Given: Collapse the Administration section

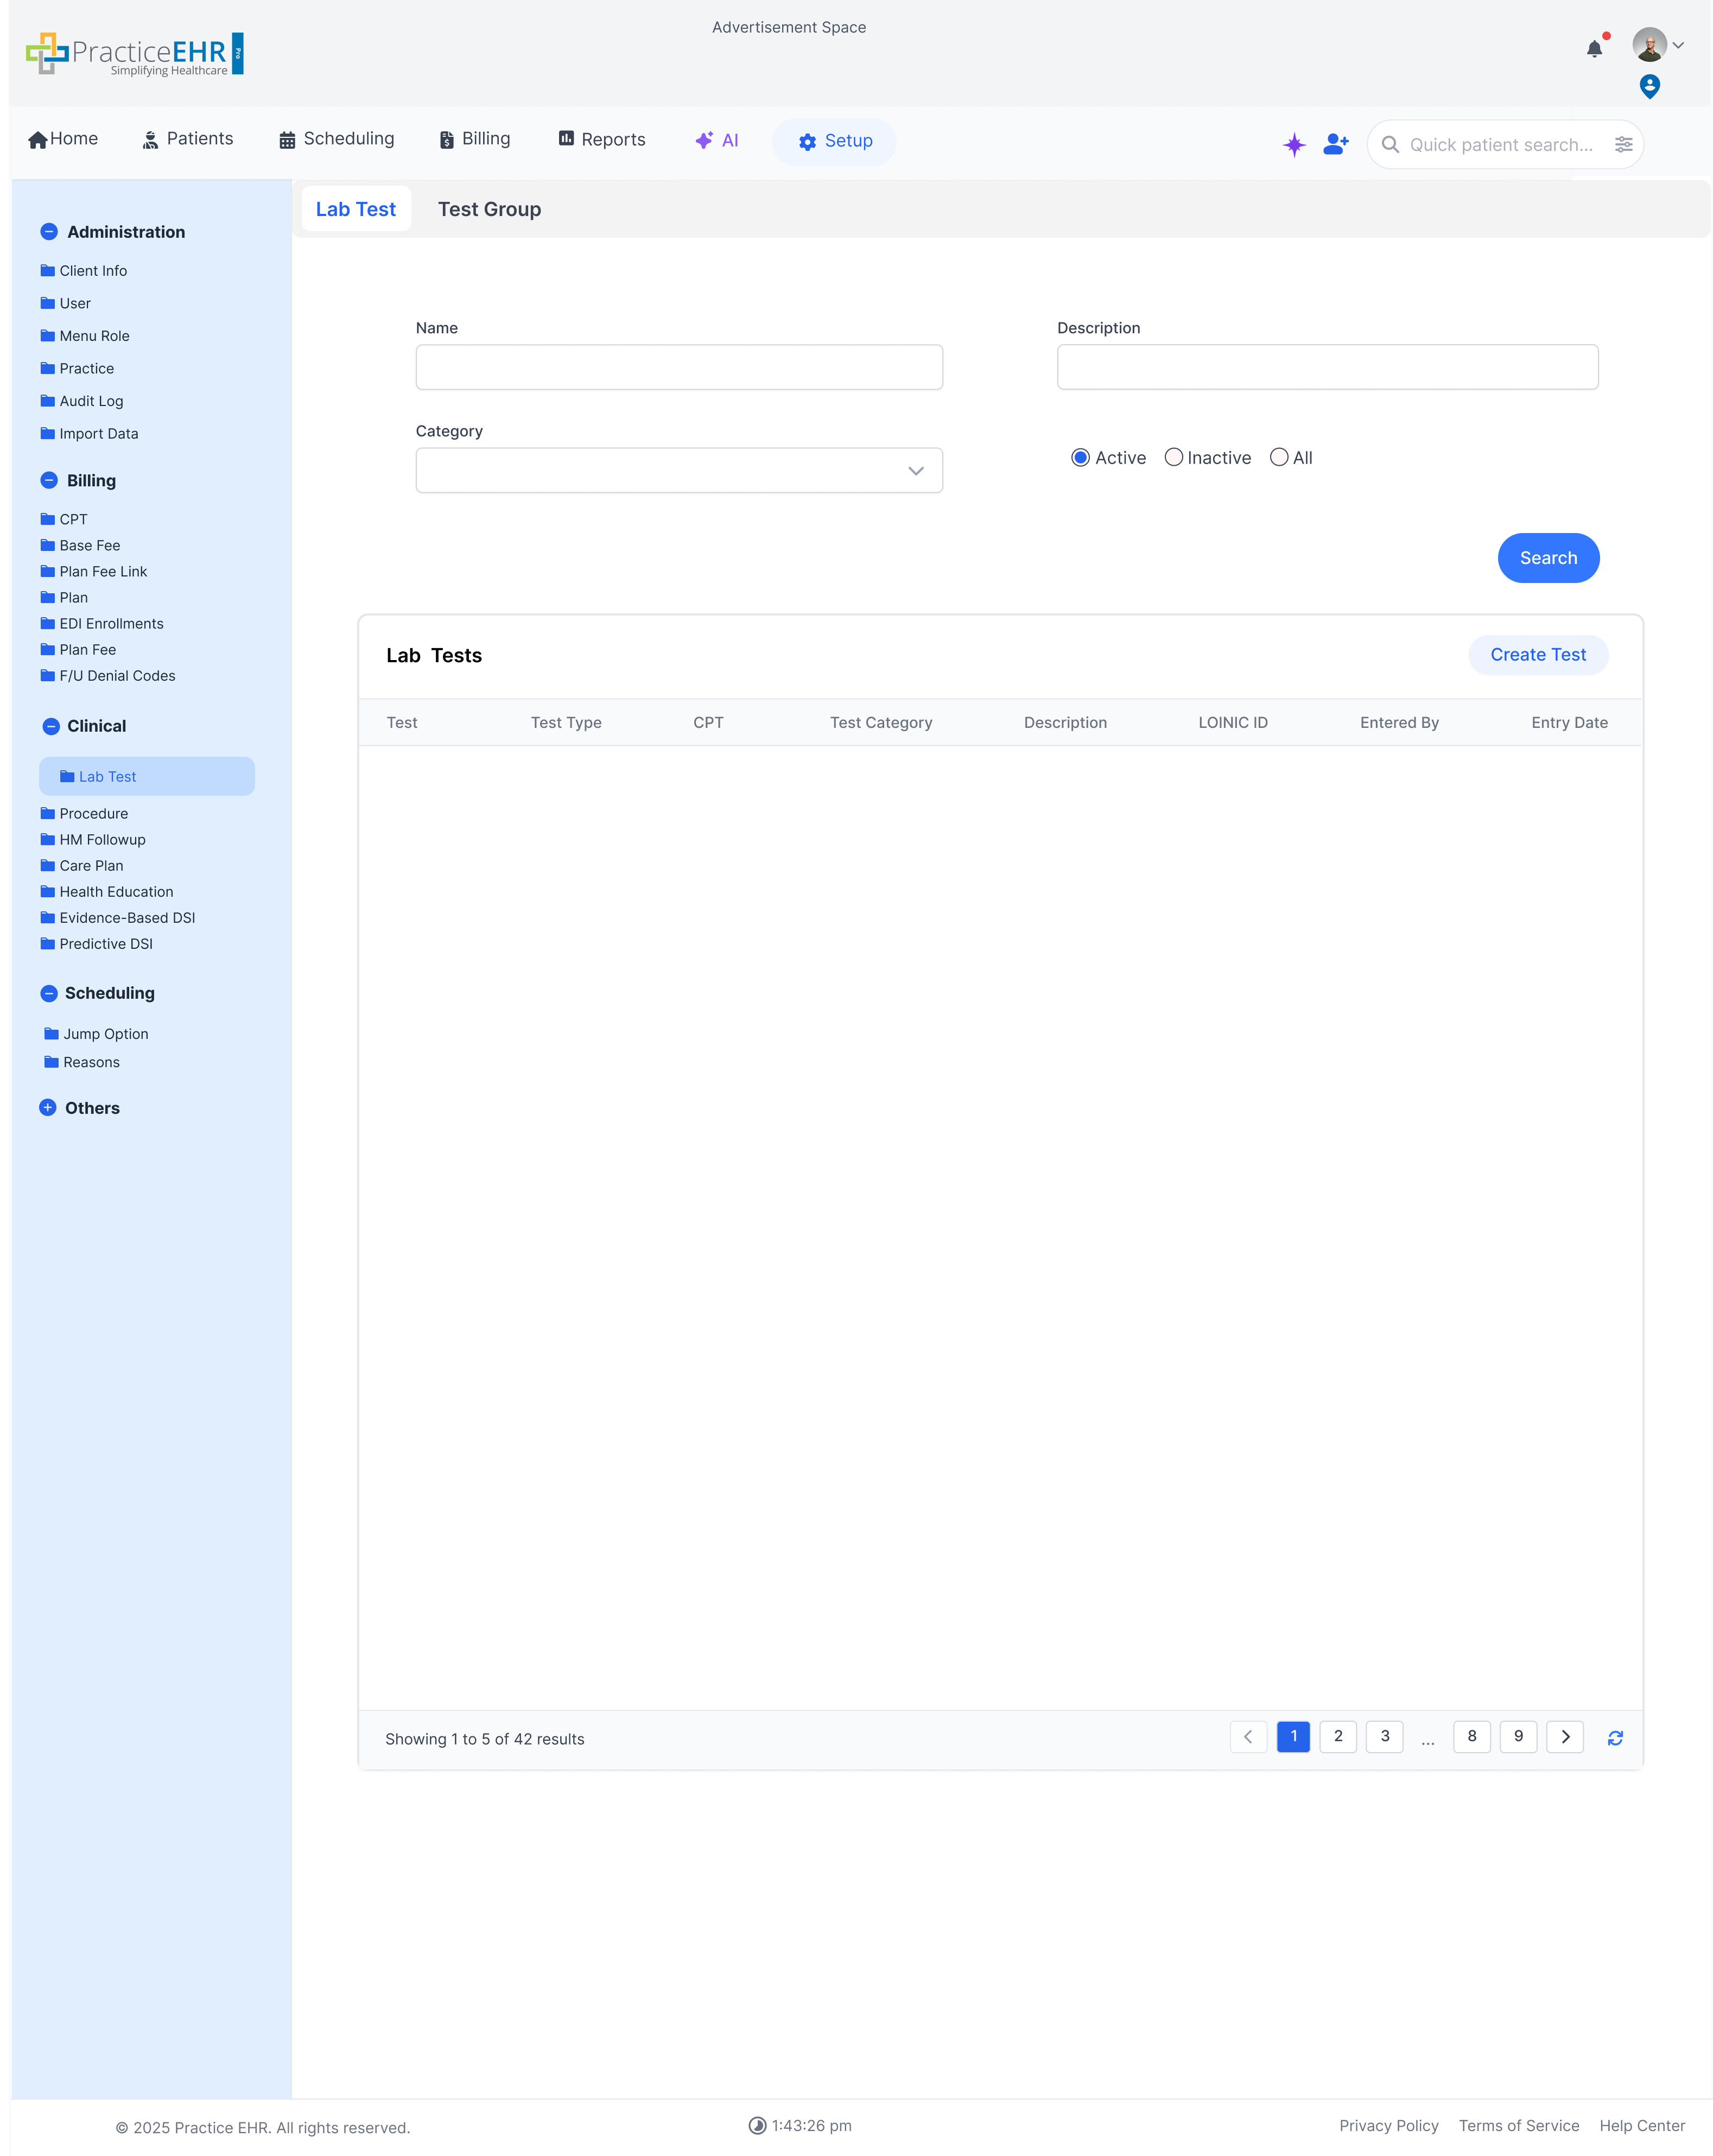Looking at the screenshot, I should [x=50, y=231].
